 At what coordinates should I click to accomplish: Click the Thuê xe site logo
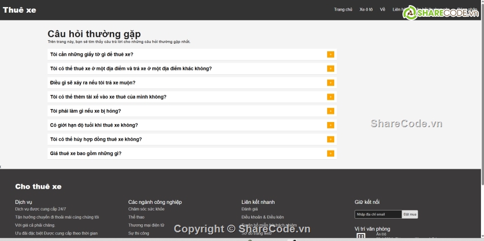(19, 10)
